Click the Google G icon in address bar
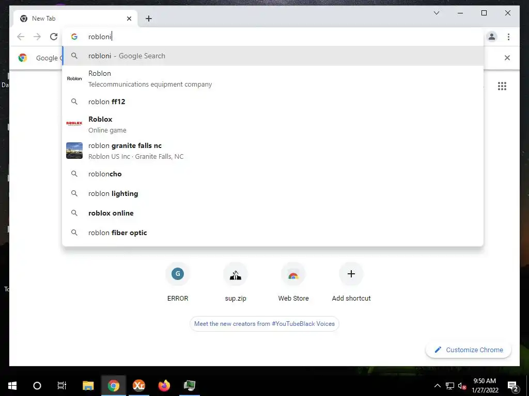Screen dimensions: 529x396 coord(74,37)
